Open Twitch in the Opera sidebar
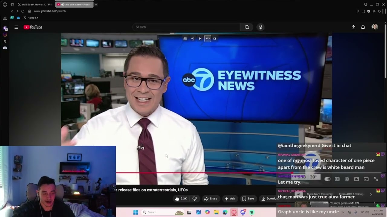Screen dimensions: 387x217 pos(5,29)
